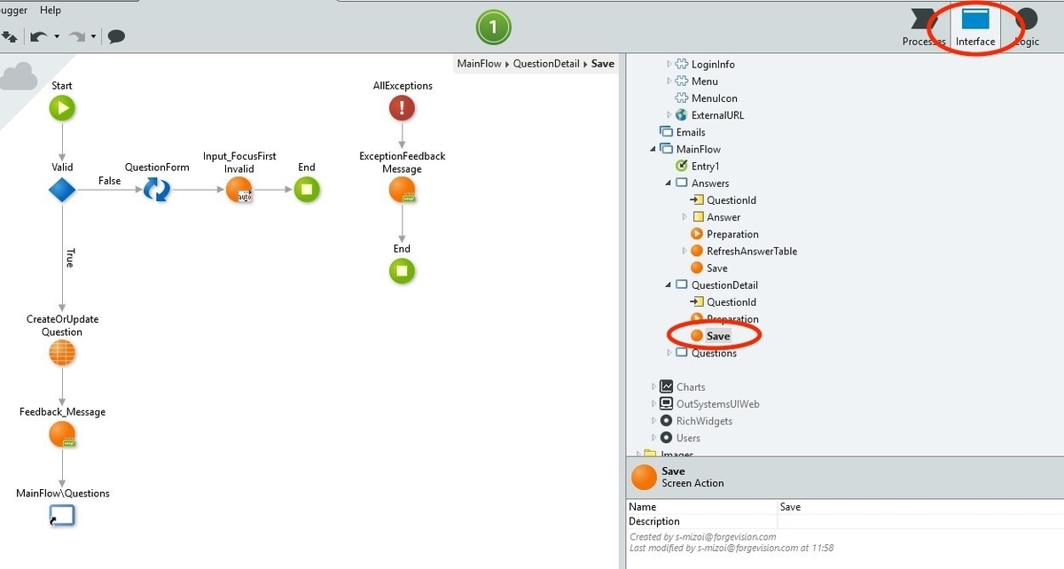Click MainFlow in the breadcrumb
Screen dimensions: 1064x569
pos(478,64)
